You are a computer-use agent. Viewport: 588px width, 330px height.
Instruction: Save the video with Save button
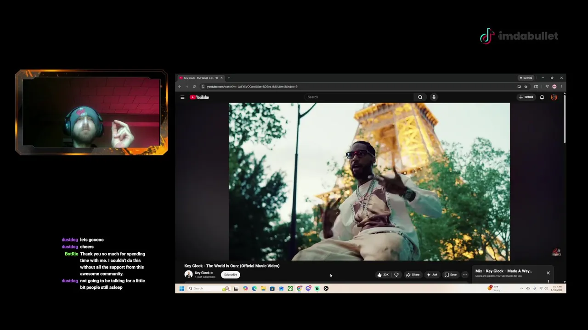coord(451,275)
